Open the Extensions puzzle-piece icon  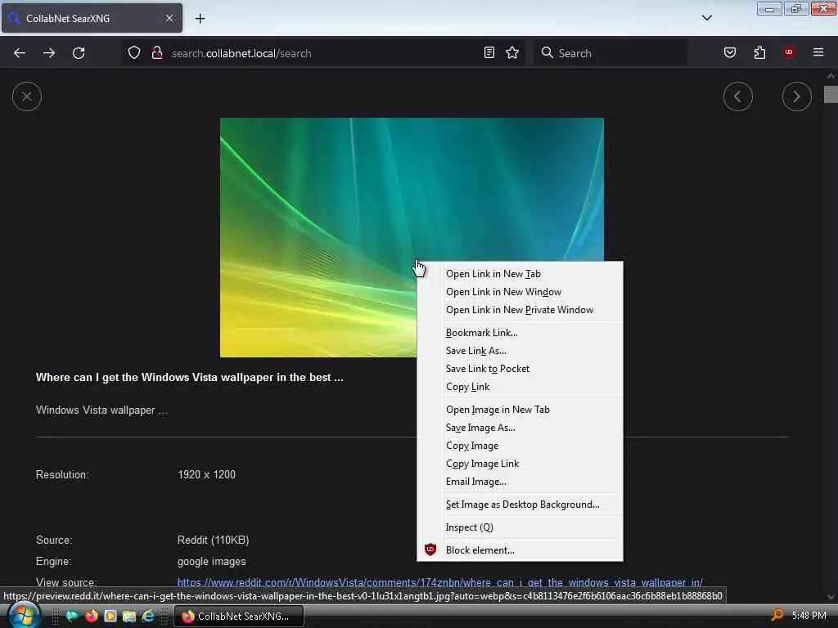tap(759, 53)
